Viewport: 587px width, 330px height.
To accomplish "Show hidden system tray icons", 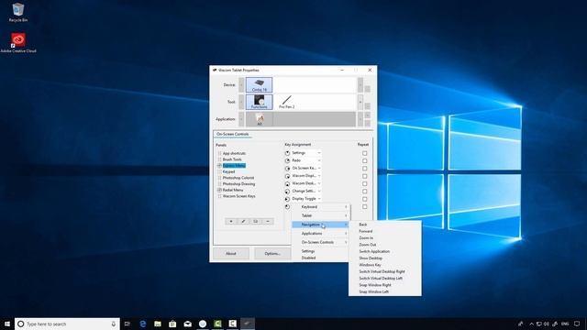I will pyautogui.click(x=531, y=324).
